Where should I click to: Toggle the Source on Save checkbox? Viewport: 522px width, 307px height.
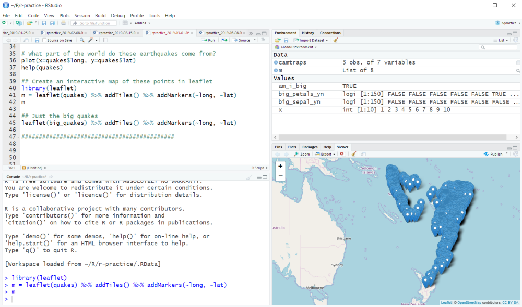44,40
